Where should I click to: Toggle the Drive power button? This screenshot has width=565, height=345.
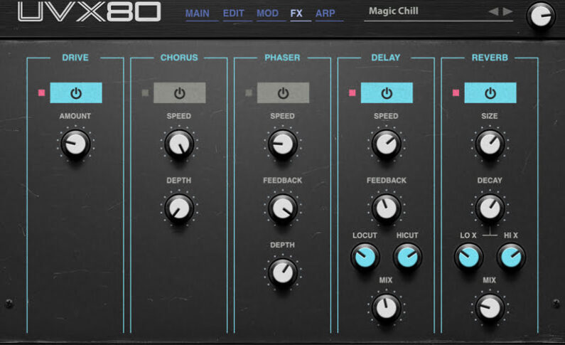76,93
